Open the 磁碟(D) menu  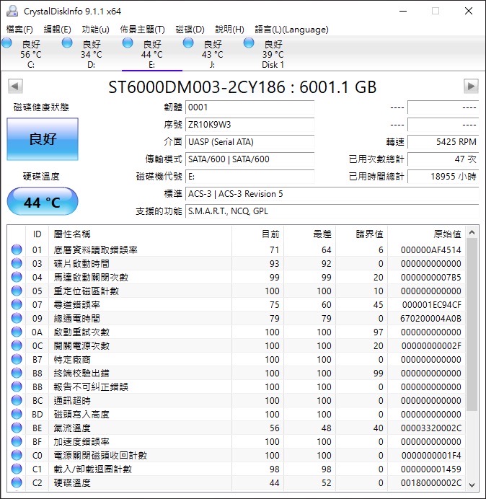coord(190,30)
